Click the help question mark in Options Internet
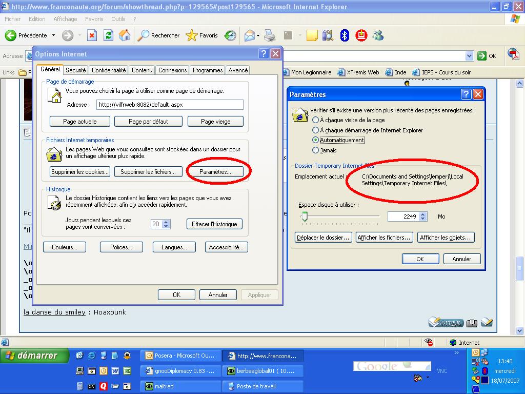The image size is (525, 394). pos(264,53)
